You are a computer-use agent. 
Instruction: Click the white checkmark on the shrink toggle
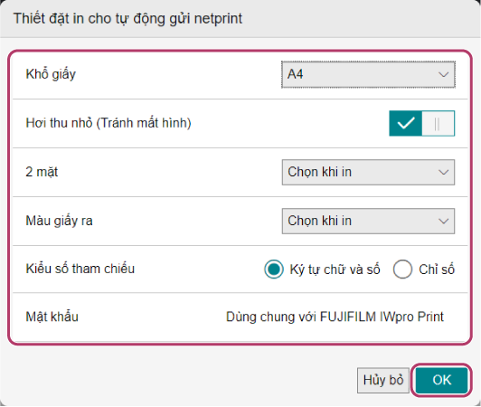(x=406, y=123)
